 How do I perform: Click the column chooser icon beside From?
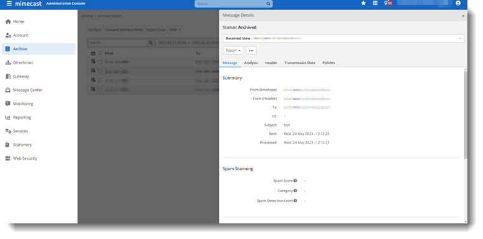[x=93, y=53]
